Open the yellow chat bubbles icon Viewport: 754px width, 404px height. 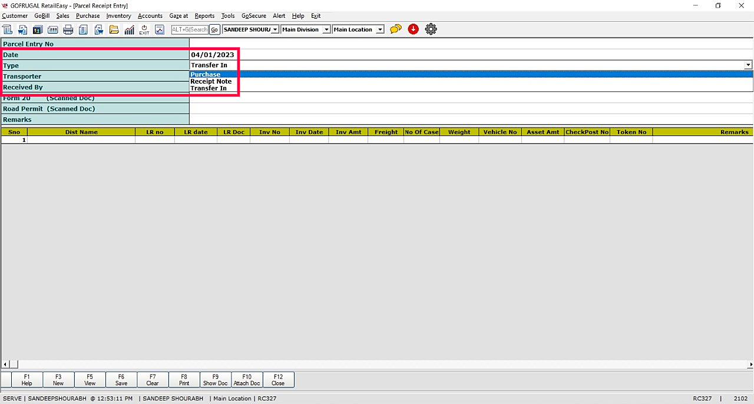pos(396,29)
